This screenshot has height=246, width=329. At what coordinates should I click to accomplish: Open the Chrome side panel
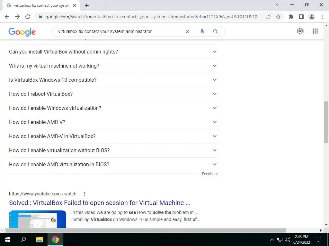[301, 17]
